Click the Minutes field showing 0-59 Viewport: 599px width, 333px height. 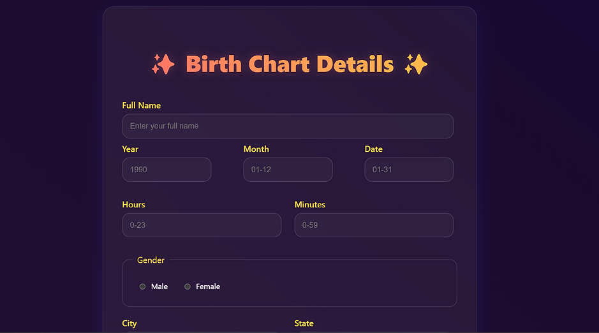pyautogui.click(x=374, y=225)
